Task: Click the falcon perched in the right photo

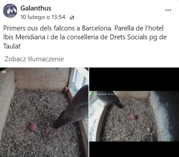Action: 109,99
